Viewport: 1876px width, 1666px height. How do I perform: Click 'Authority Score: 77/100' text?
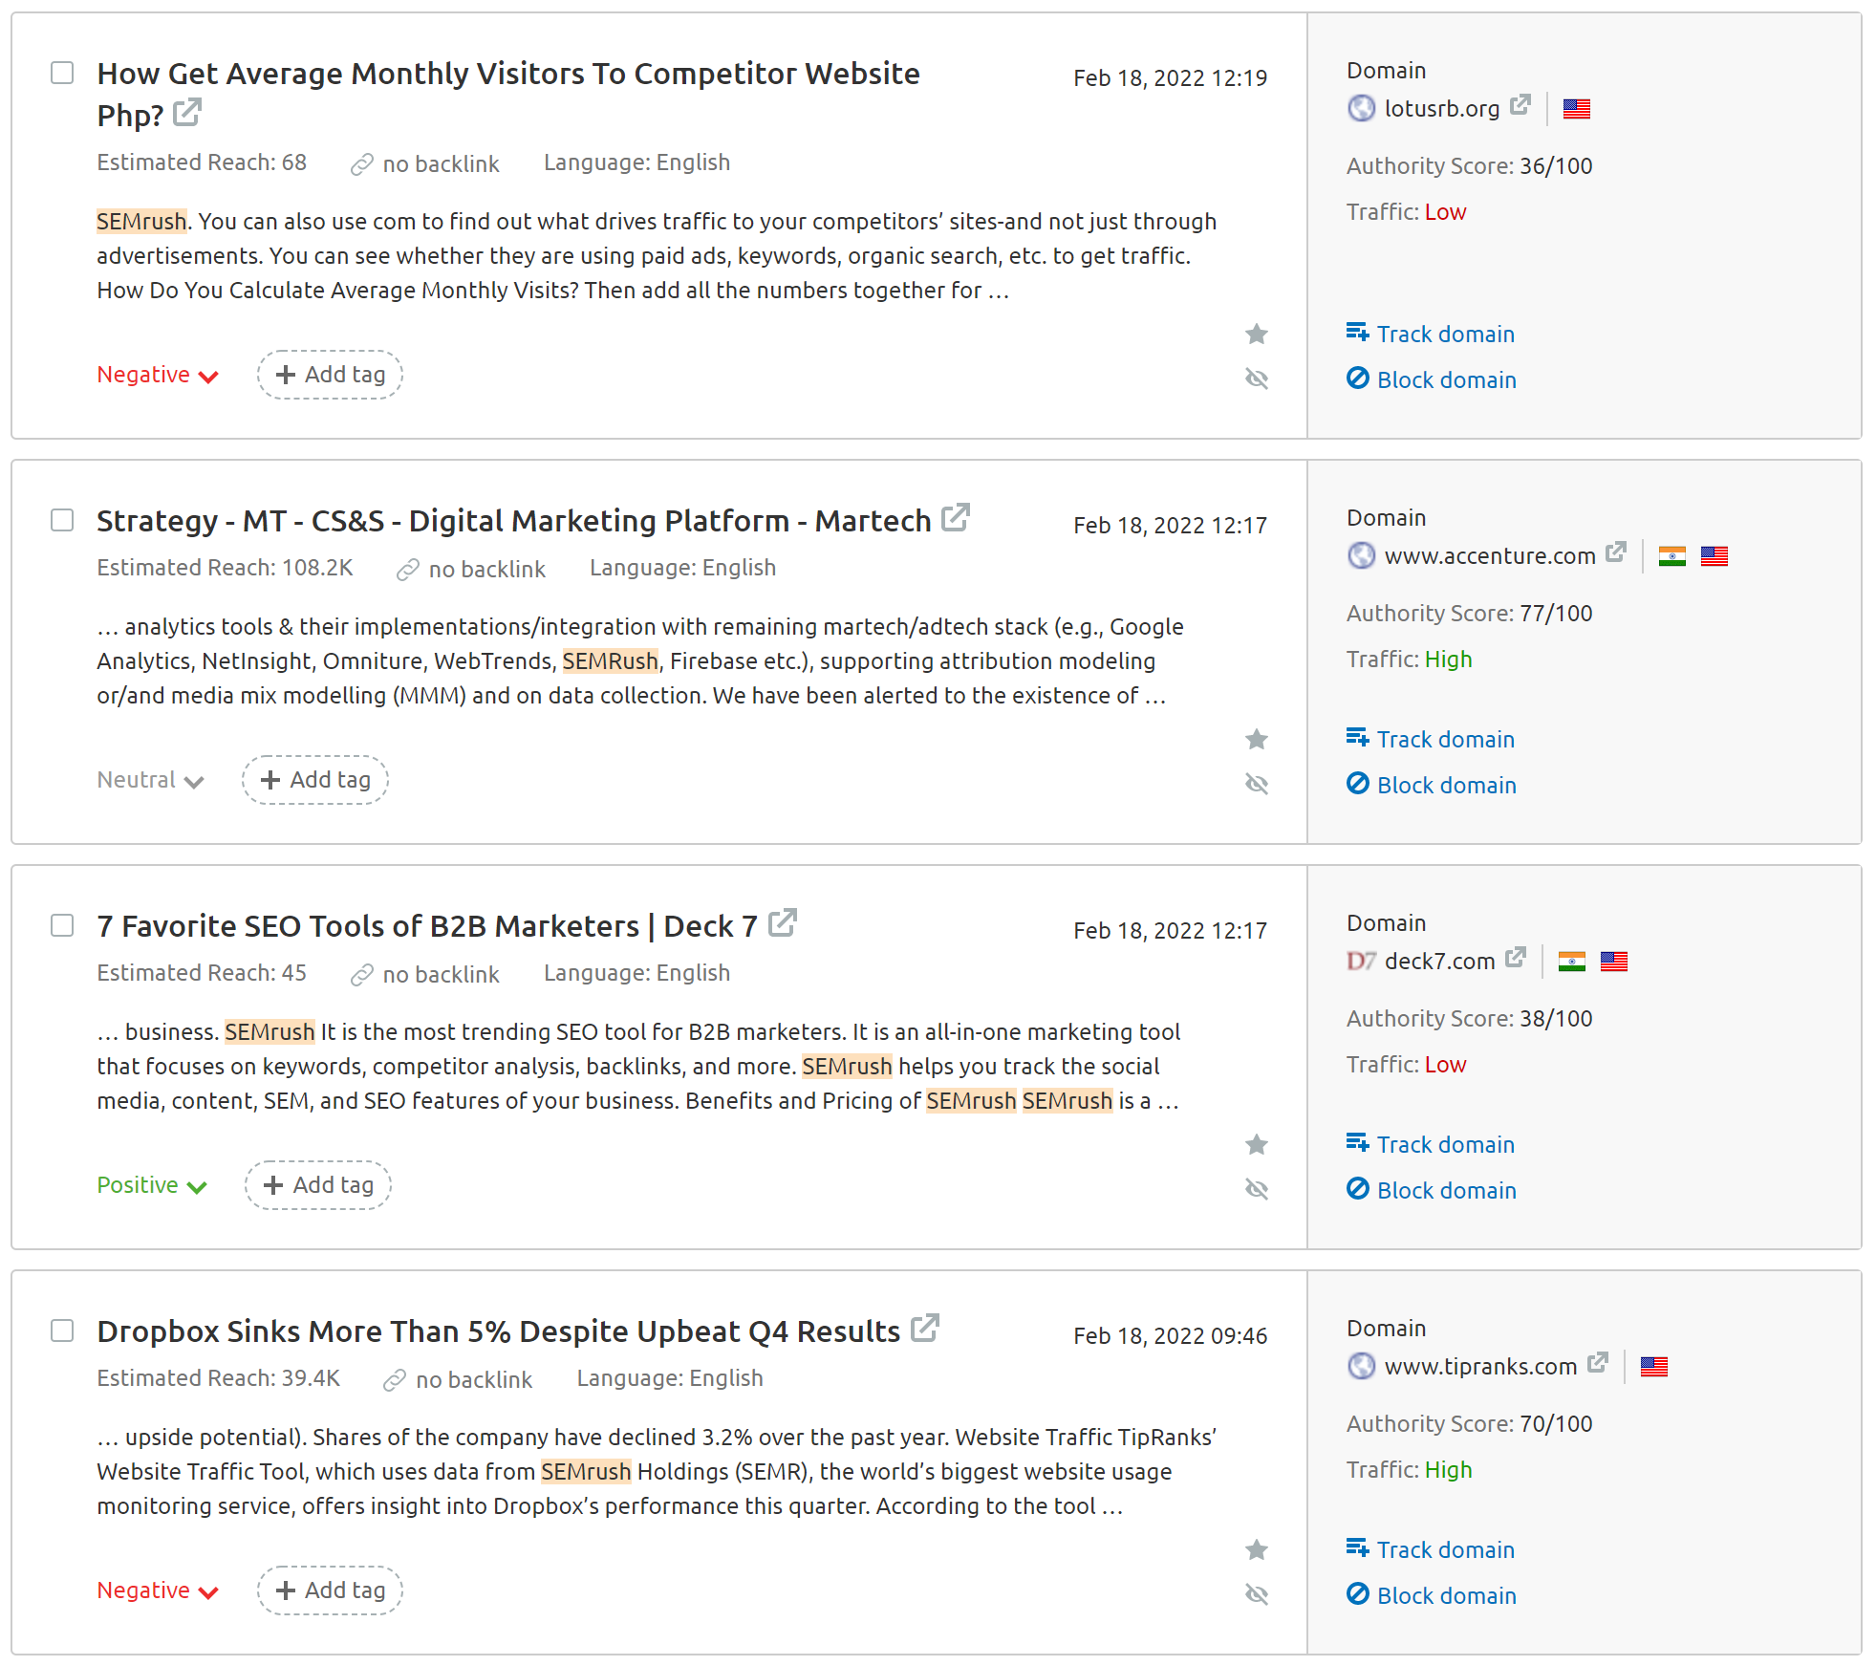[1469, 613]
